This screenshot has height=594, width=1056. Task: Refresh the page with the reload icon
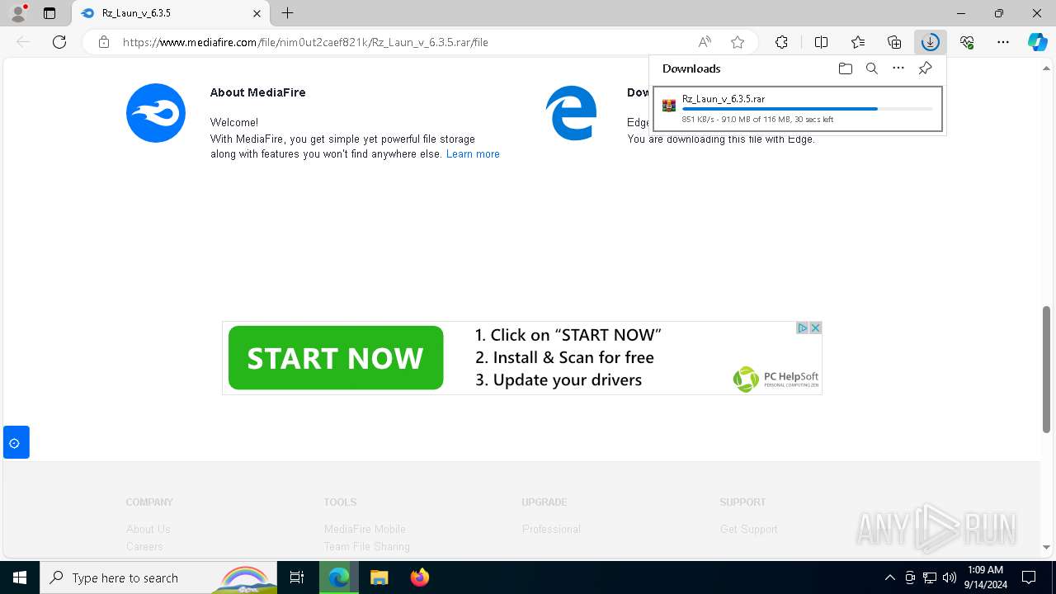click(59, 42)
